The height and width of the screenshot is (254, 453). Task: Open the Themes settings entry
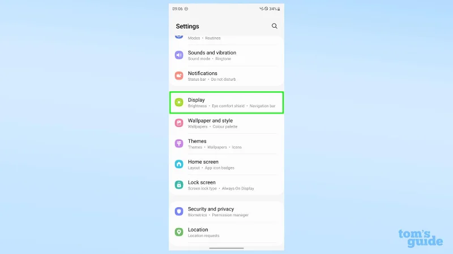(x=226, y=144)
